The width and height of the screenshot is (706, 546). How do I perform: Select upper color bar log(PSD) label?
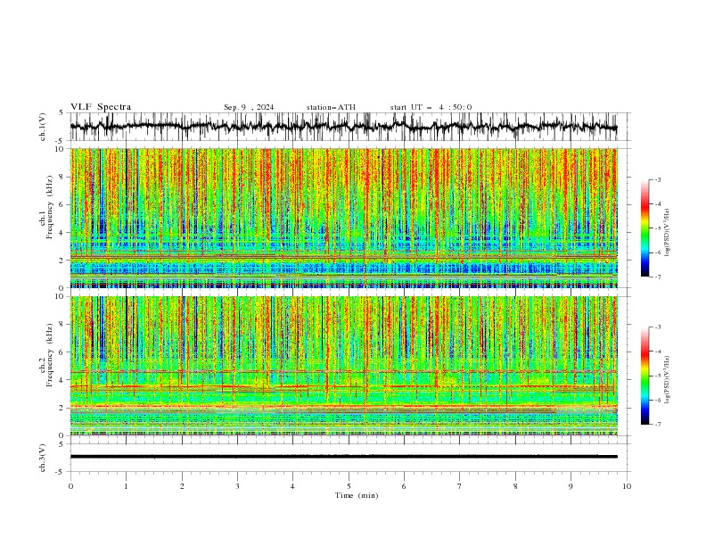coord(668,233)
